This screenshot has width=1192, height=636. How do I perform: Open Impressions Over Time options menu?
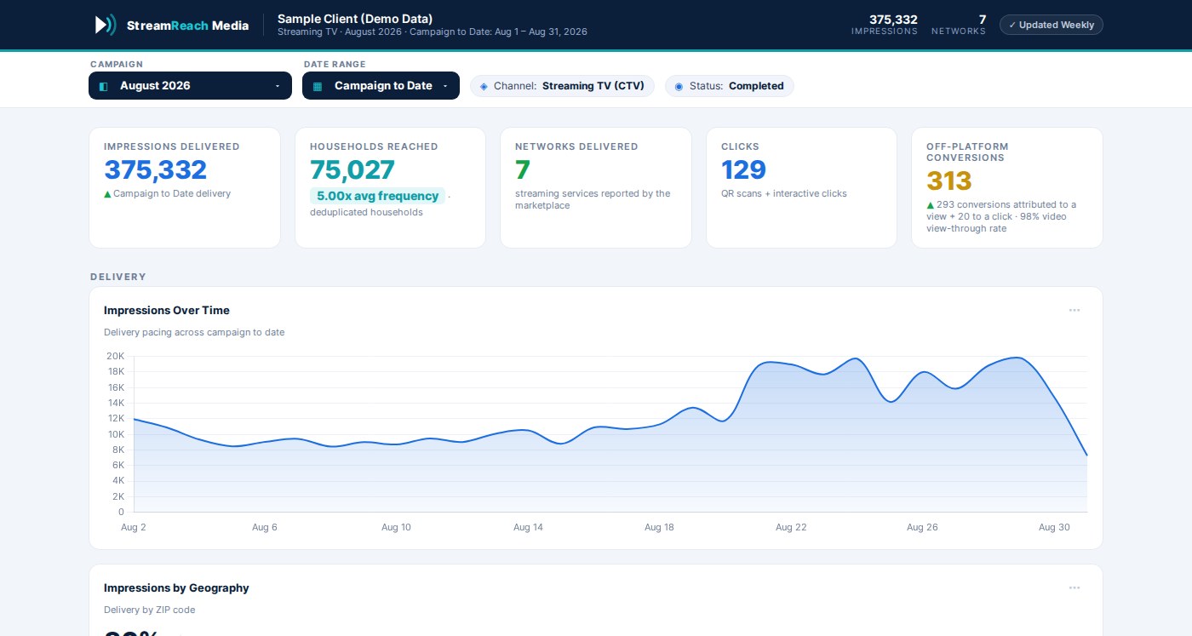point(1075,310)
